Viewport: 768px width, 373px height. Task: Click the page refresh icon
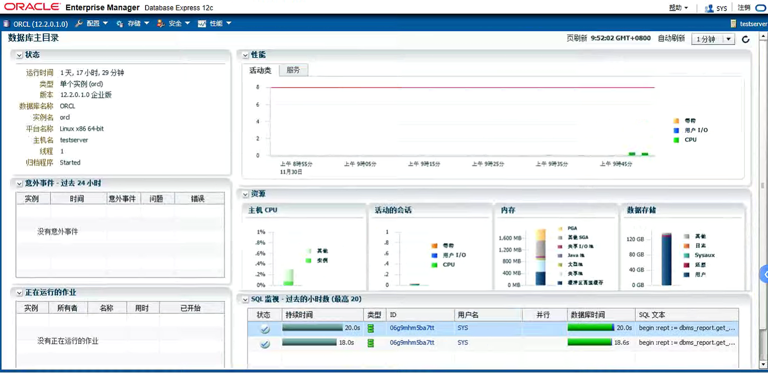[x=746, y=39]
